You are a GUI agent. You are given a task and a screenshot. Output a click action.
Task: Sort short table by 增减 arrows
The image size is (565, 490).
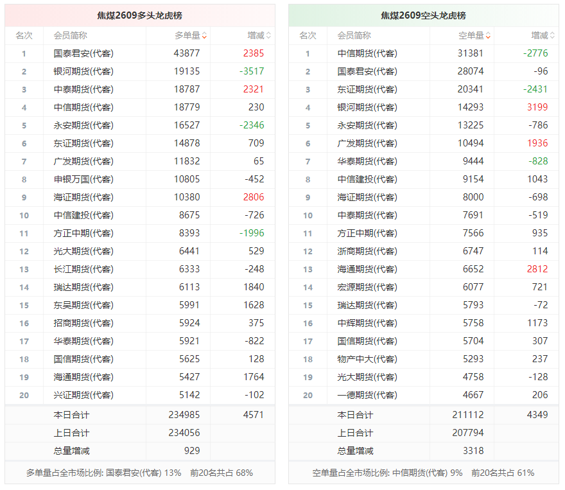point(552,36)
